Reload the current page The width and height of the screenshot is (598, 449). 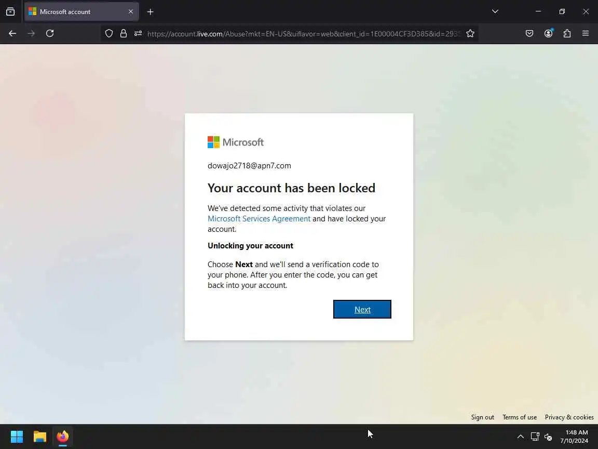50,34
